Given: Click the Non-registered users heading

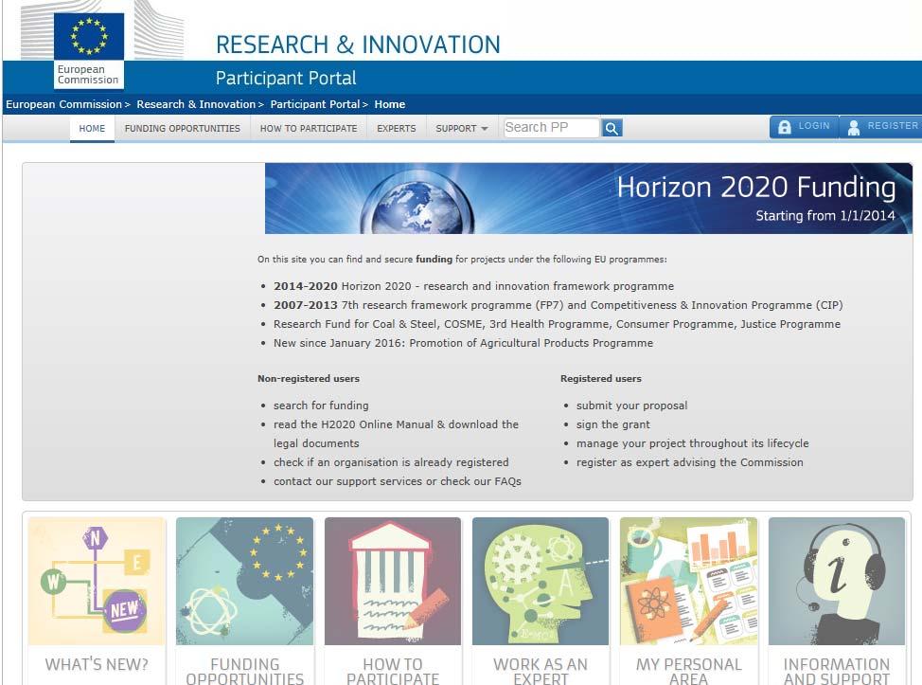Looking at the screenshot, I should click(309, 378).
